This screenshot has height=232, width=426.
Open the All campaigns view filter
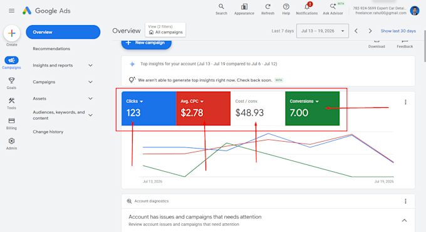(x=165, y=29)
